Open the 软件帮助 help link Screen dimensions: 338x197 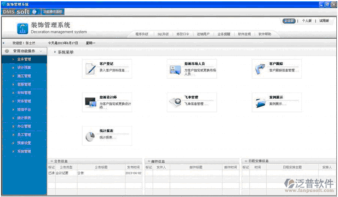[x=265, y=34]
